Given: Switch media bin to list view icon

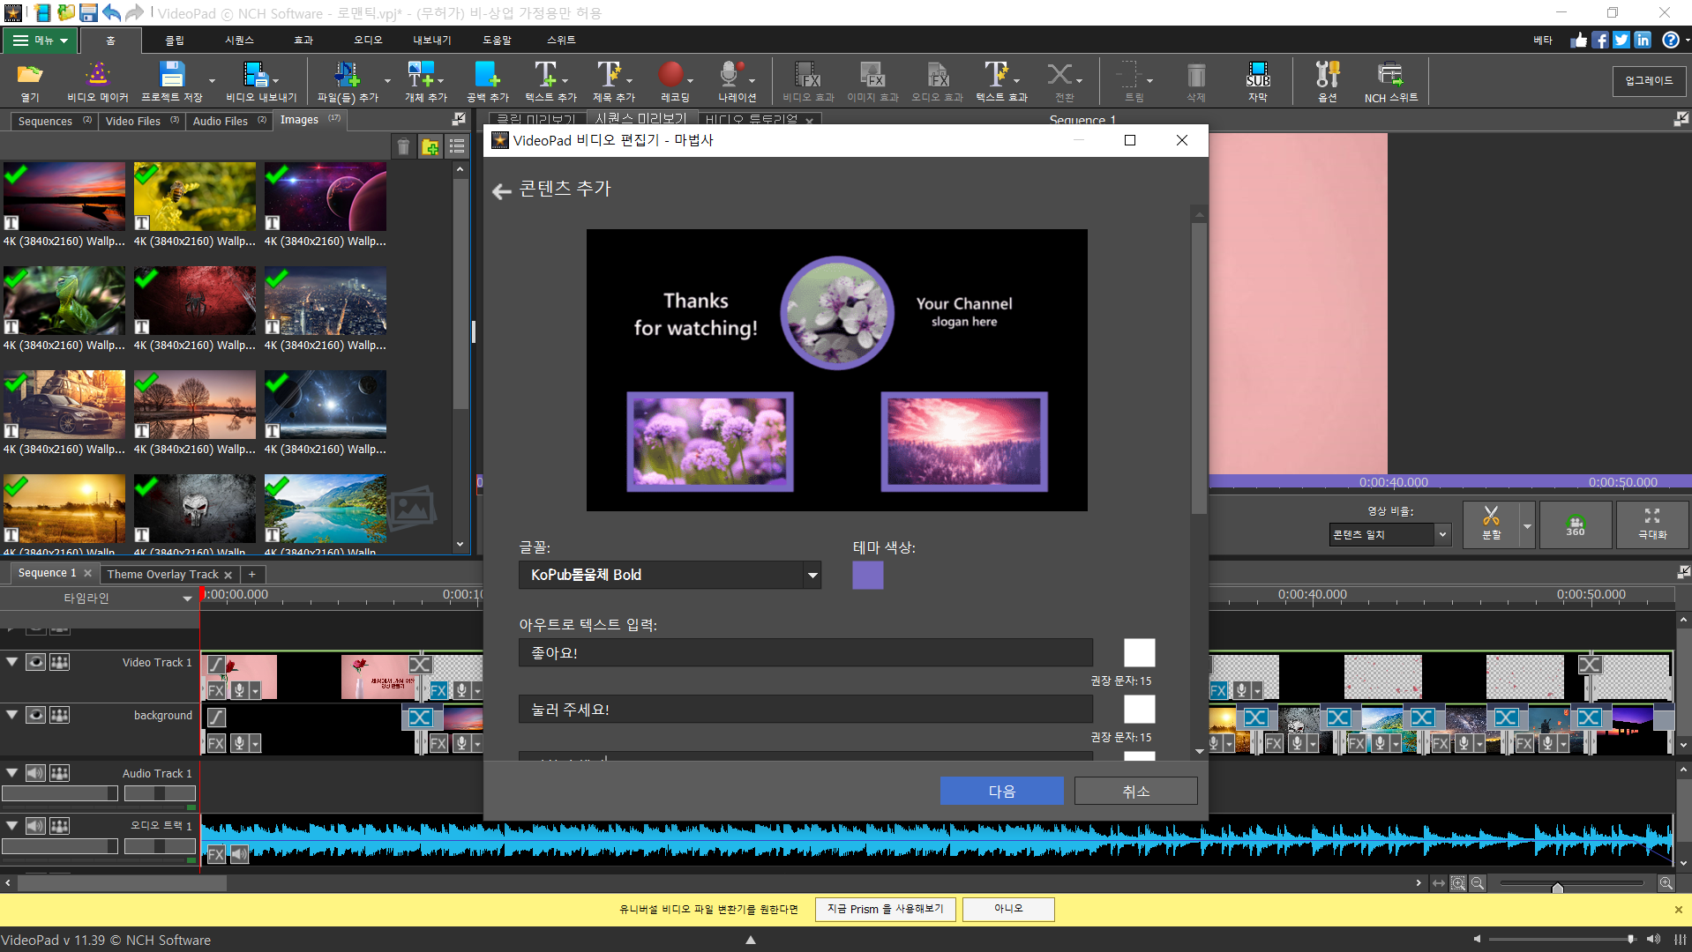Looking at the screenshot, I should (x=457, y=147).
